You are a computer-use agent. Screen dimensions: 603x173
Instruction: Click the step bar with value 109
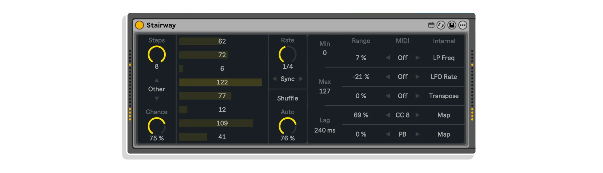(222, 123)
